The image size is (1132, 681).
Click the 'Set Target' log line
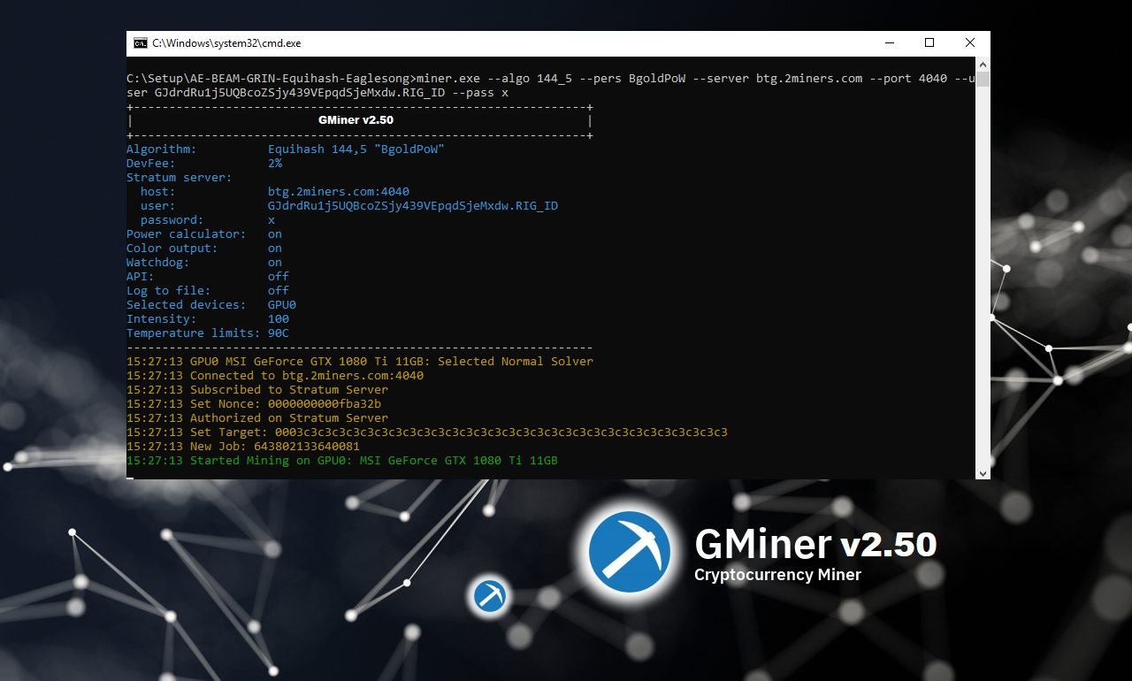(427, 432)
